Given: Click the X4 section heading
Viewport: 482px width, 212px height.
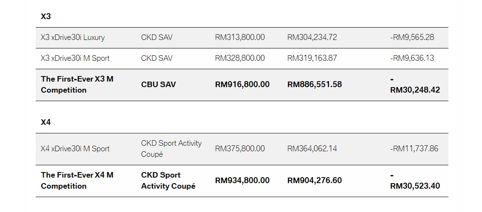Looking at the screenshot, I should (46, 122).
